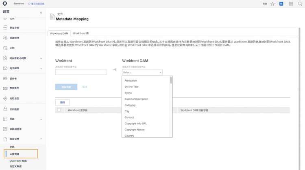Click the login identity icon in the sidebar
This screenshot has height=170, width=305.
[5, 28]
